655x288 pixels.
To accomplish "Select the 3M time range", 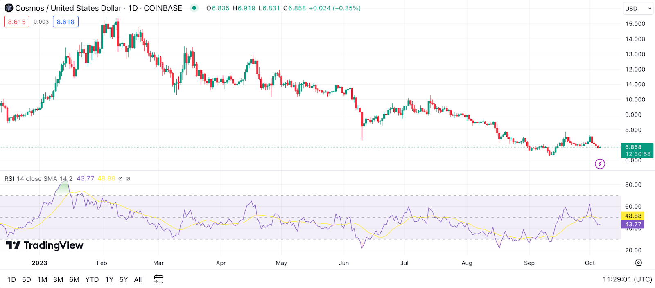I will [58, 279].
